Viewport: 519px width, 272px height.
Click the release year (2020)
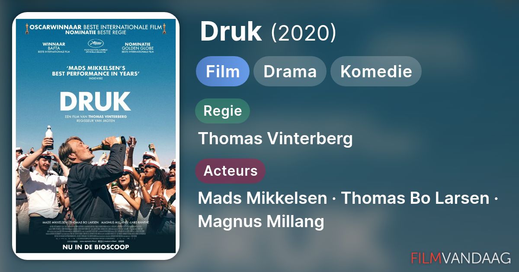pyautogui.click(x=303, y=32)
